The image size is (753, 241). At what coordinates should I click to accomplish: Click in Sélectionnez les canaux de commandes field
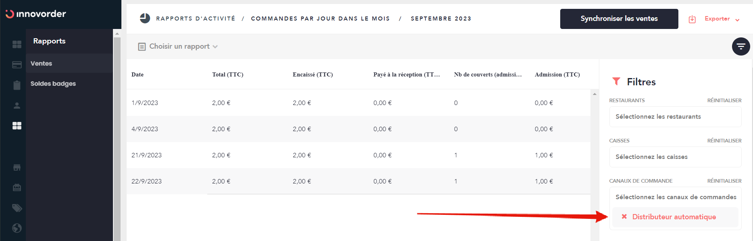point(675,197)
